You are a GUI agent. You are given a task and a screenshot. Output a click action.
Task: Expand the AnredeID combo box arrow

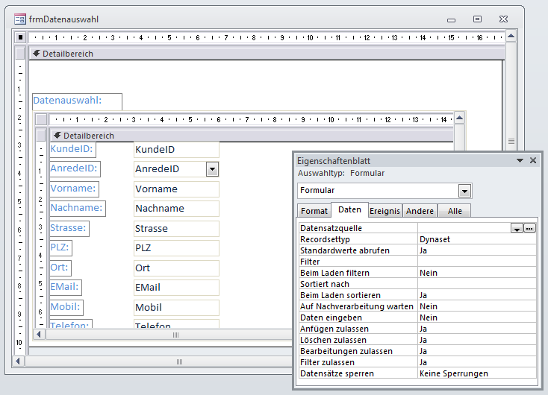click(x=212, y=169)
